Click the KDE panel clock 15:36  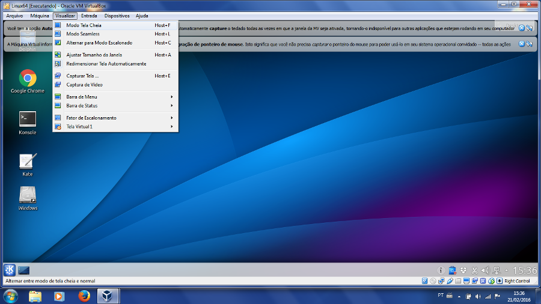tap(524, 270)
